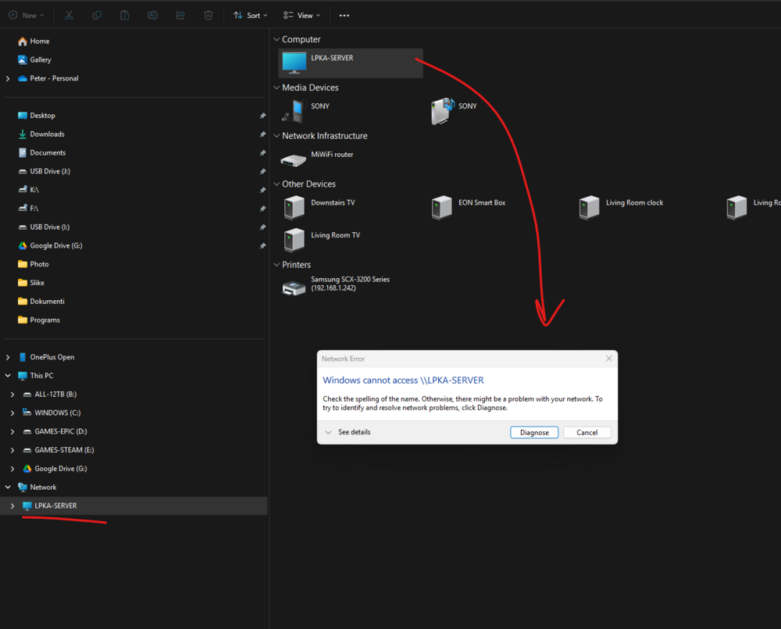Click the pin icon beside Documents
Screen dimensions: 781x629
[262, 152]
